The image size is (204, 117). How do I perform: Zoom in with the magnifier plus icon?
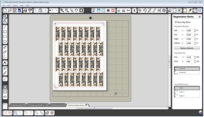(x=62, y=10)
